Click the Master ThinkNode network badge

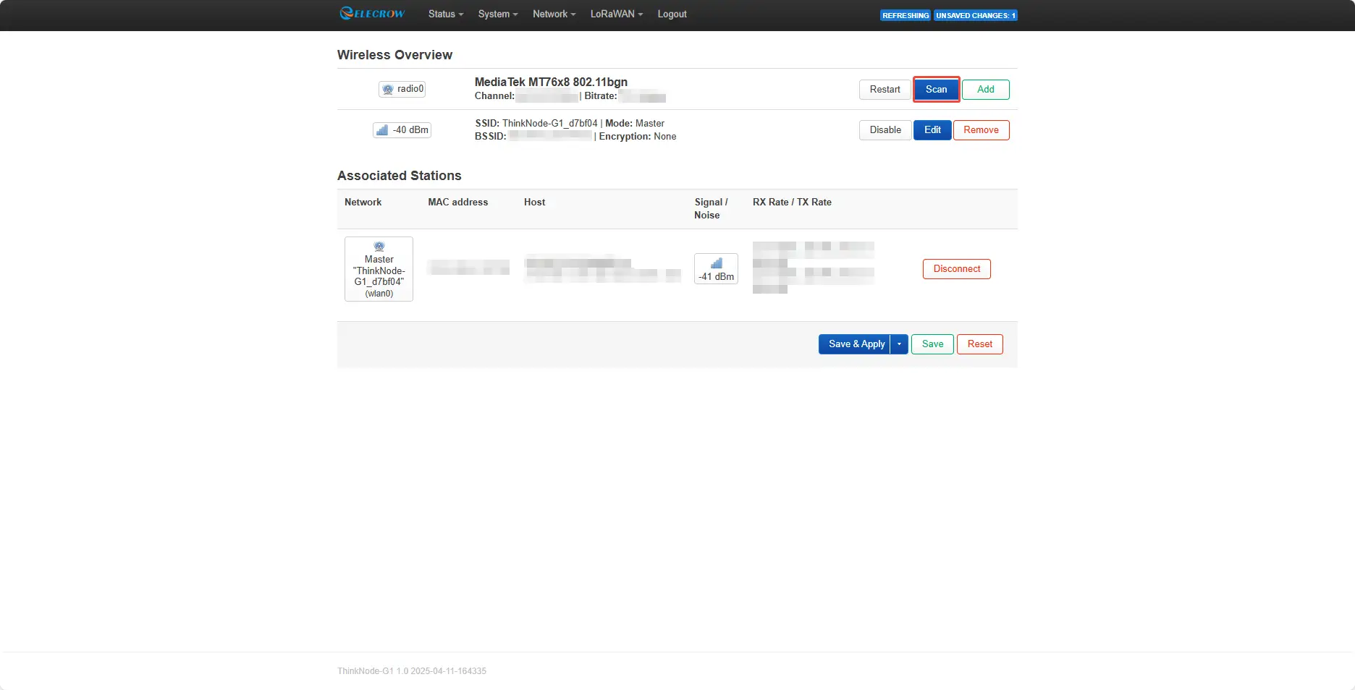click(x=379, y=269)
